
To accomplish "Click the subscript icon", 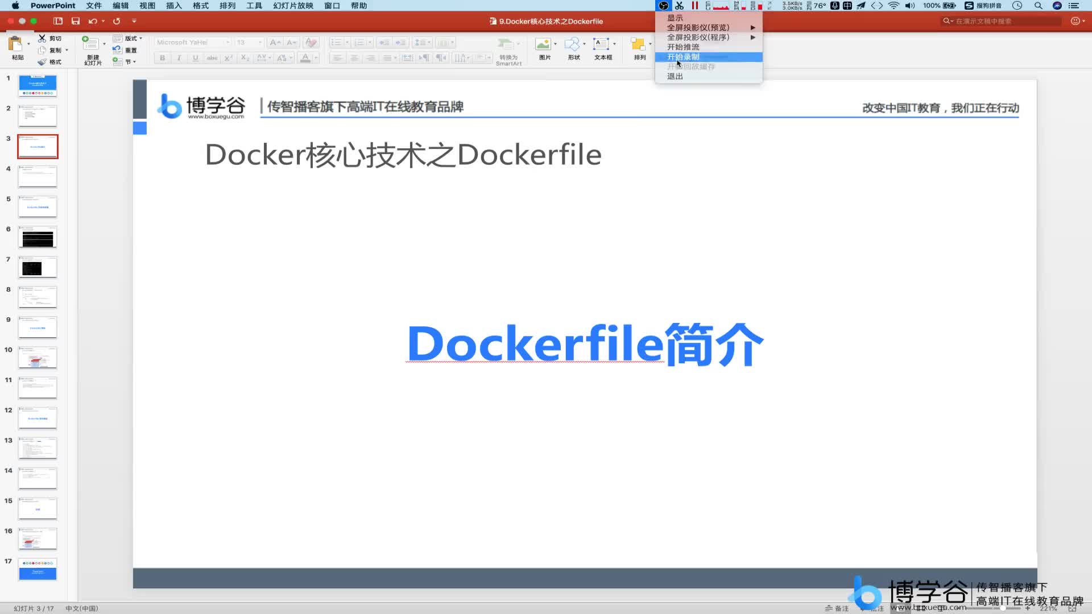I will pyautogui.click(x=245, y=58).
